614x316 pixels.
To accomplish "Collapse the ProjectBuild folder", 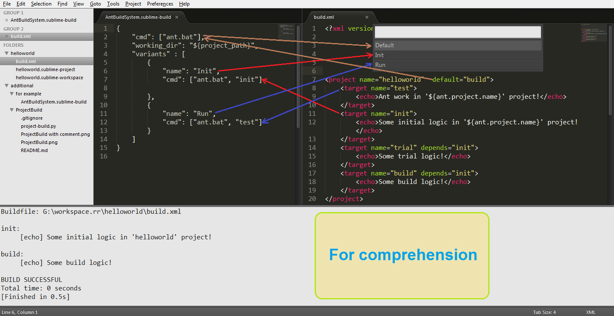I will 12,110.
